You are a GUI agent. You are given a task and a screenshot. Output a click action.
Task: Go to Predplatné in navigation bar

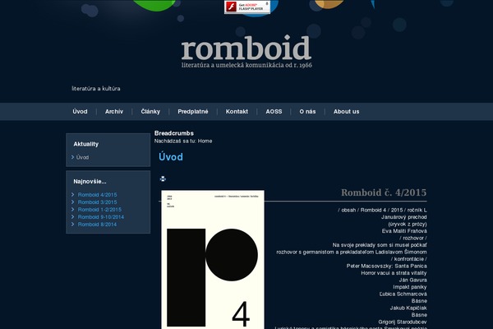click(193, 112)
